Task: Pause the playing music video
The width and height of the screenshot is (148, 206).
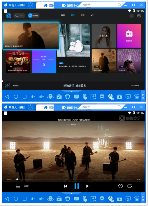Action: click(77, 186)
